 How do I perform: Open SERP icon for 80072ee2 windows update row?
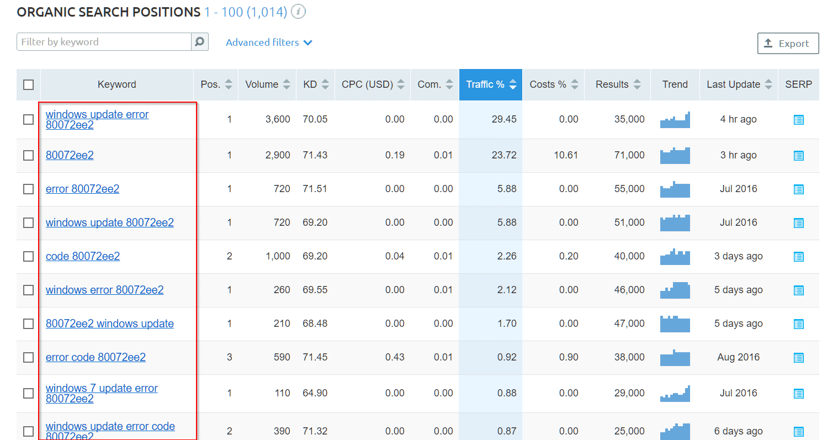[x=798, y=324]
